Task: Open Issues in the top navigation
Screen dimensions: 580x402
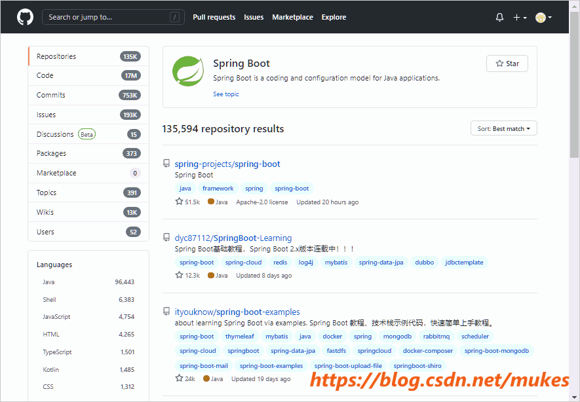Action: click(x=254, y=17)
